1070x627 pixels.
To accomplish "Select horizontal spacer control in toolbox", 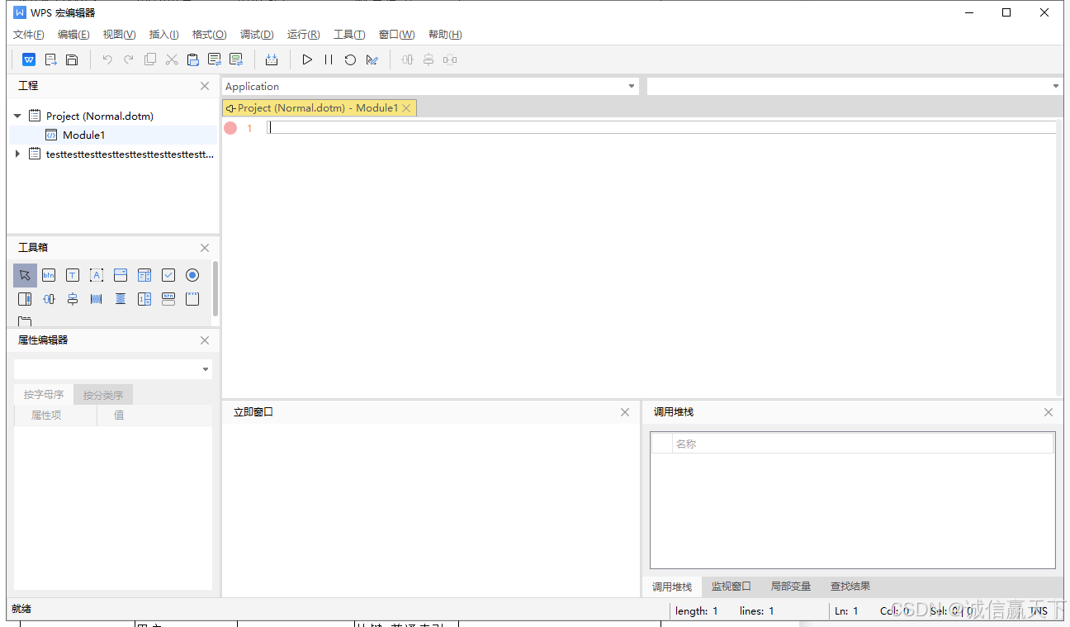I will (x=97, y=299).
